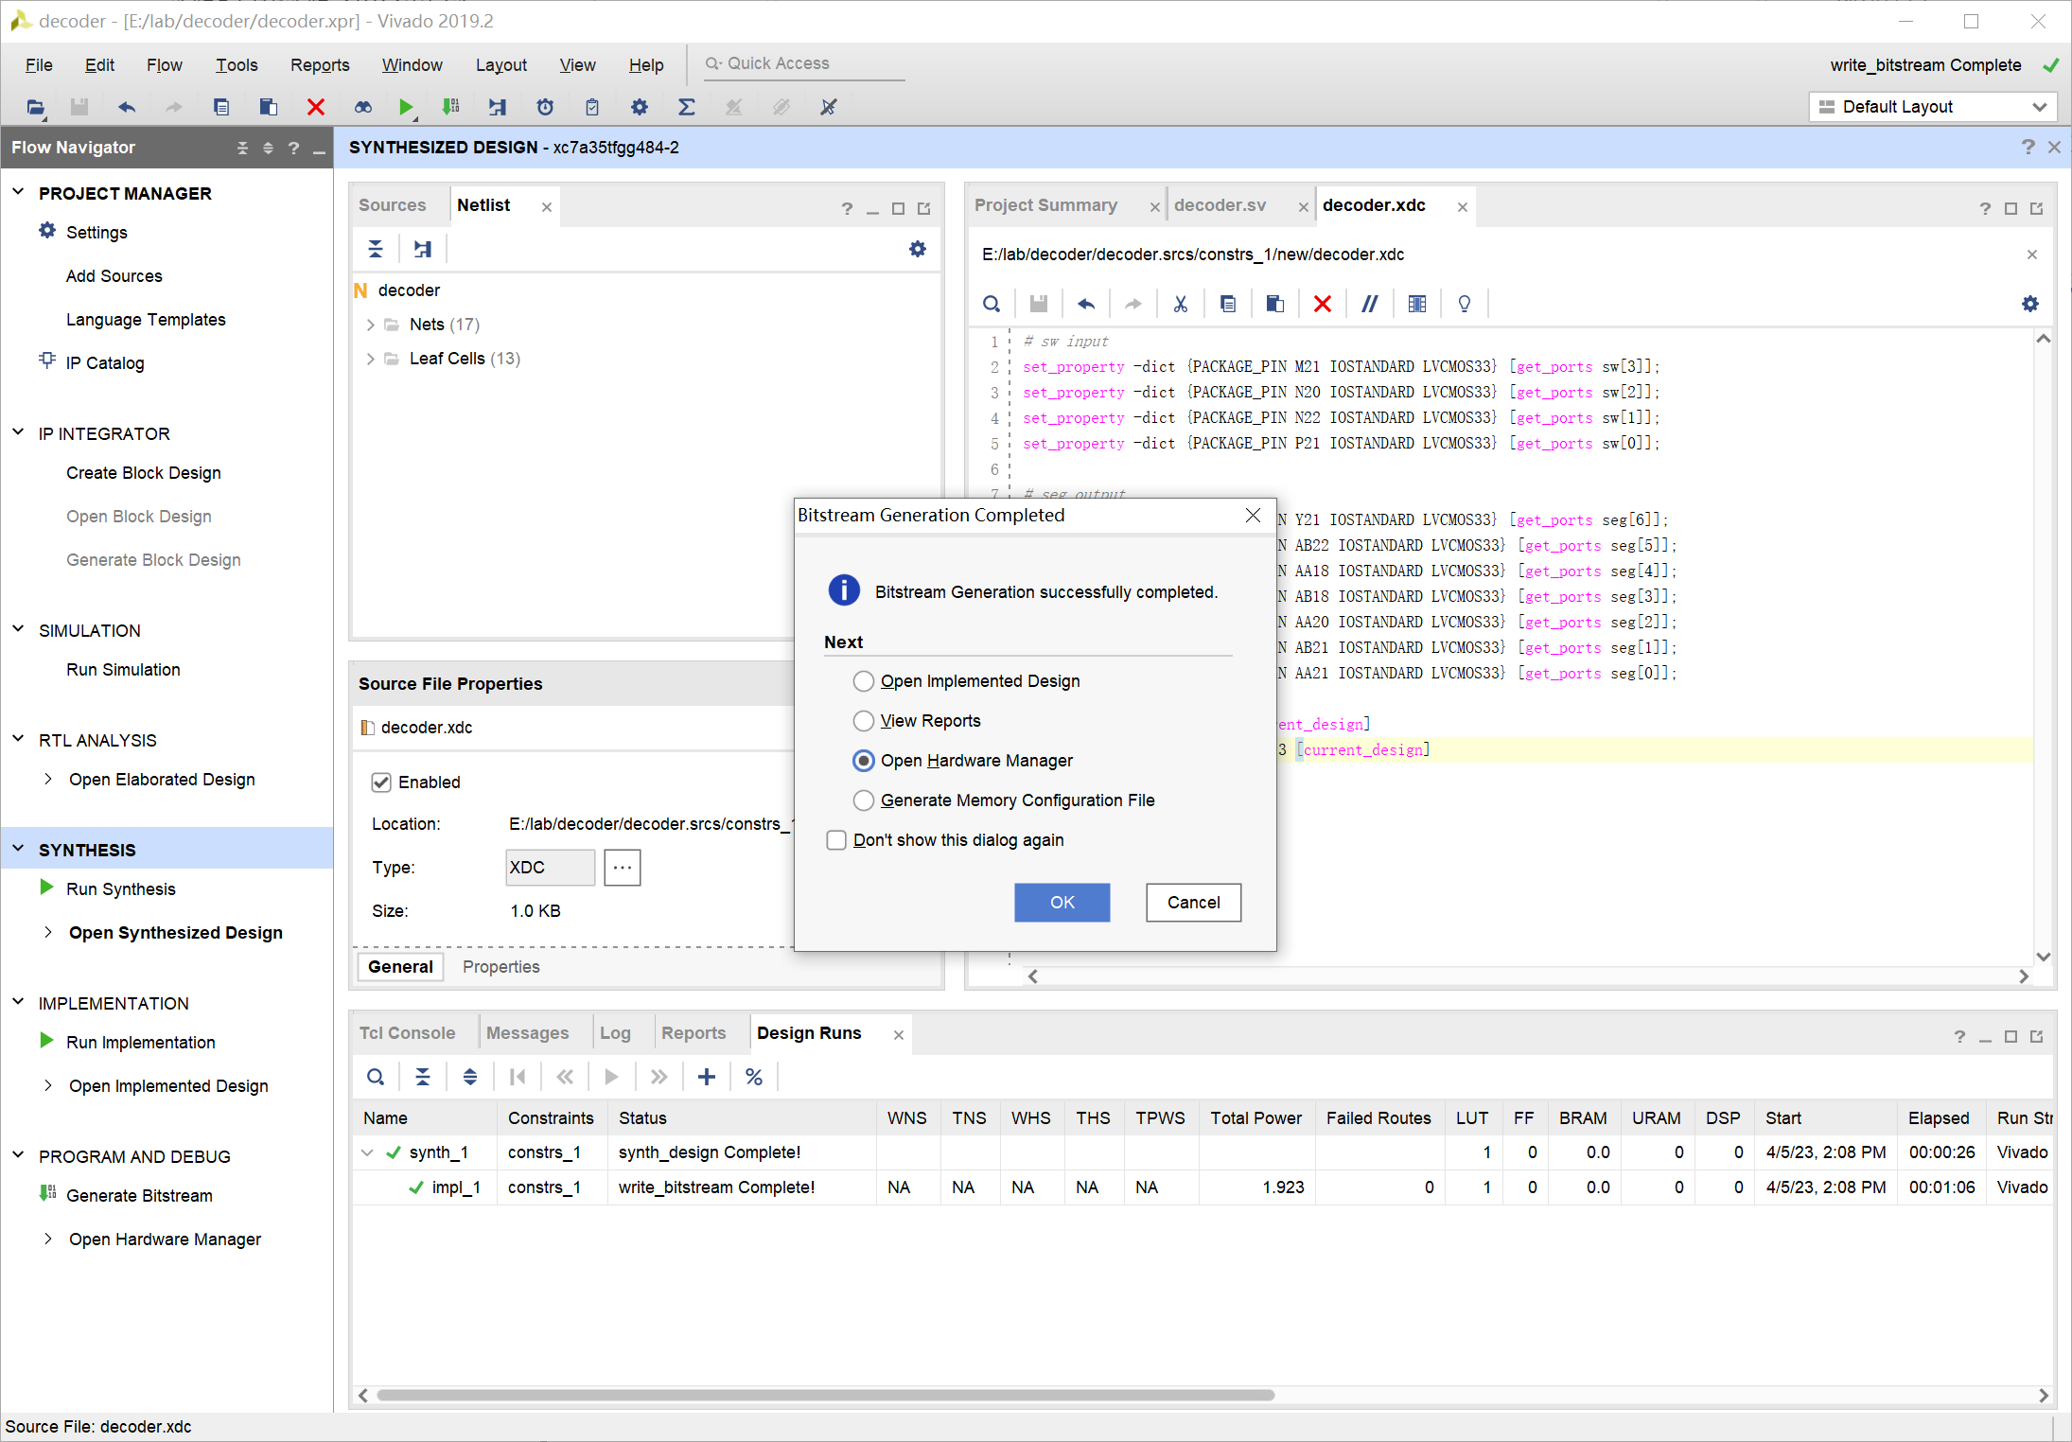Screen dimensions: 2072x1442
Task: Toggle line comments in XDC editor
Action: tap(1369, 304)
